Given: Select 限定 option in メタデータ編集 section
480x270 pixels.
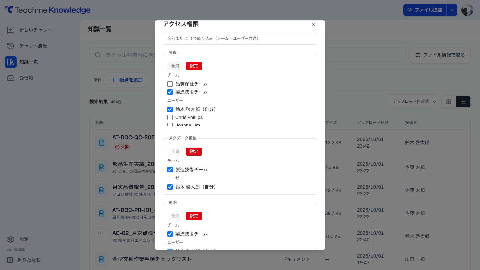Looking at the screenshot, I should pyautogui.click(x=194, y=152).
